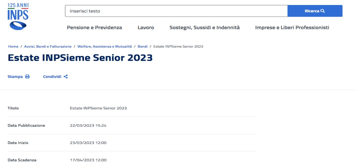
Task: Navigate to Welfare, Assistenza e Mutualità breadcrumb
Action: 105,46
